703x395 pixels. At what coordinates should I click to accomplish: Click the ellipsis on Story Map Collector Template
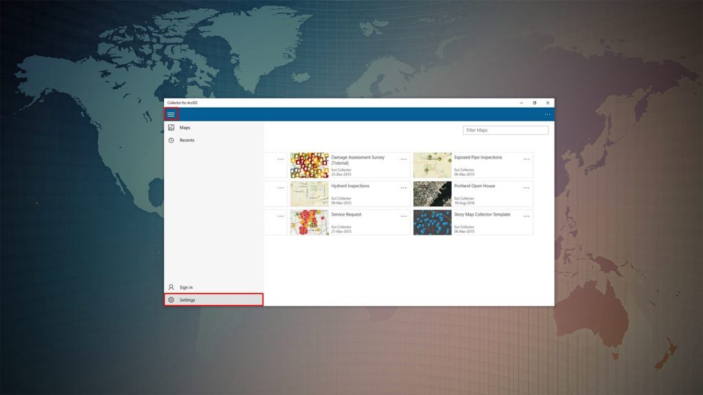pyautogui.click(x=527, y=216)
